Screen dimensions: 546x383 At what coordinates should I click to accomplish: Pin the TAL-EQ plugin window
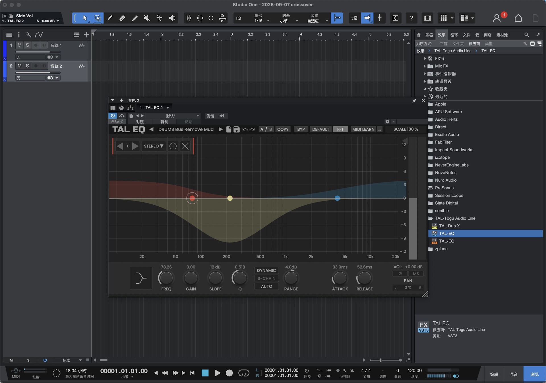[414, 101]
